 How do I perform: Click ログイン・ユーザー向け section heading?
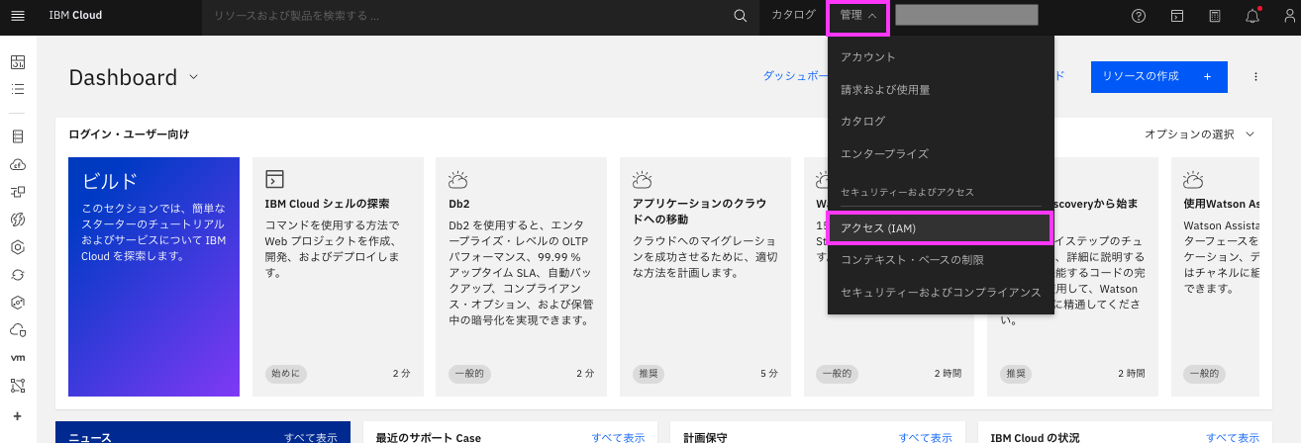[x=129, y=133]
